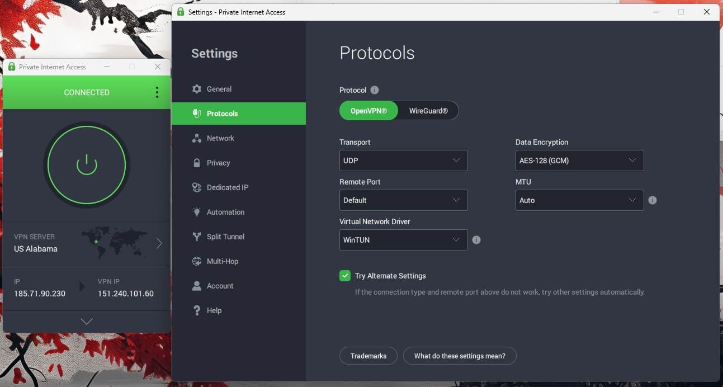Expand the PIA dashboard with bottom chevron
The height and width of the screenshot is (387, 723).
pyautogui.click(x=87, y=322)
